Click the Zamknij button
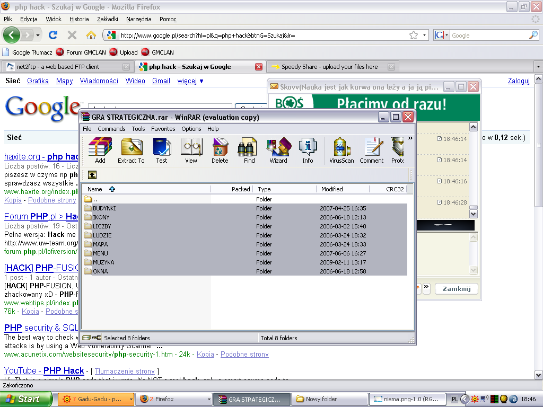 [x=456, y=289]
